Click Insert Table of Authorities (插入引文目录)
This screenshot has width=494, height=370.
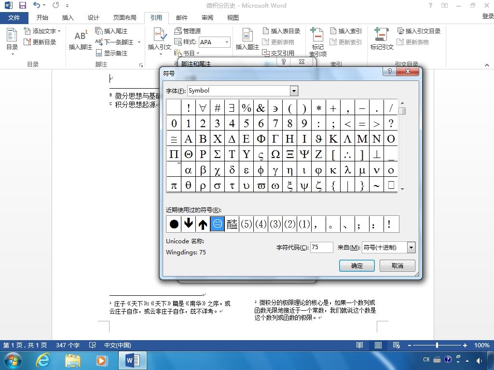[419, 31]
